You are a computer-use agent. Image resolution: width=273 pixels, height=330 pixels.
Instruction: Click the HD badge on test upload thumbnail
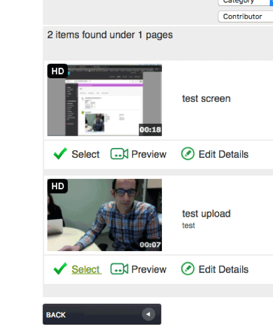click(x=58, y=186)
